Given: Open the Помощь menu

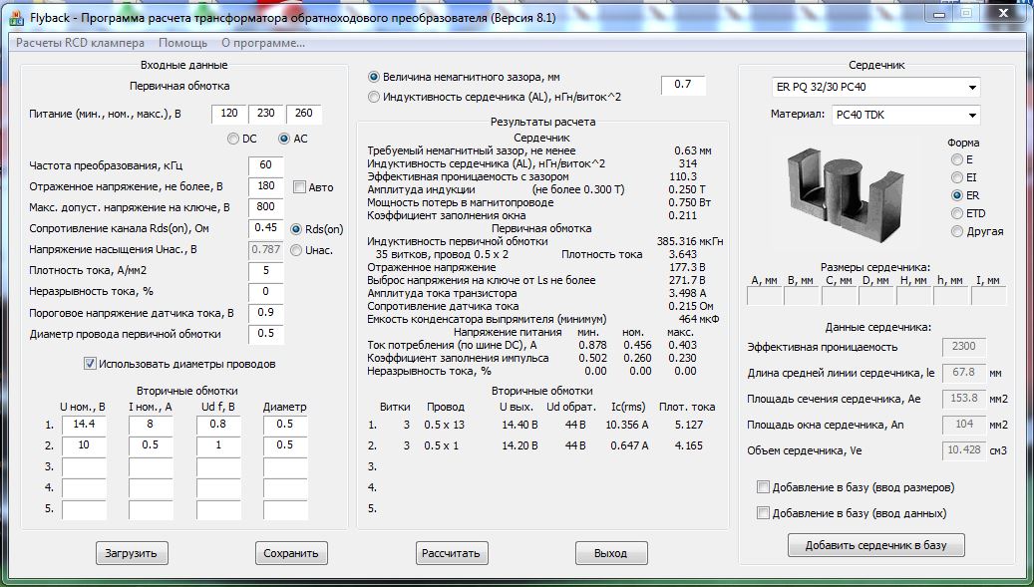Looking at the screenshot, I should (x=183, y=43).
